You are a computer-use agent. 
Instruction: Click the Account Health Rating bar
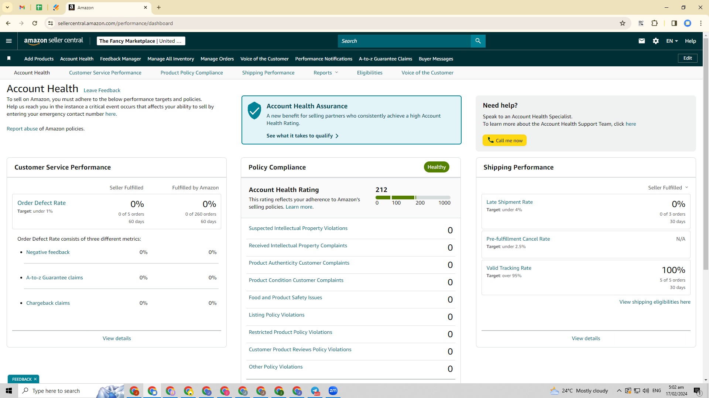click(x=413, y=198)
